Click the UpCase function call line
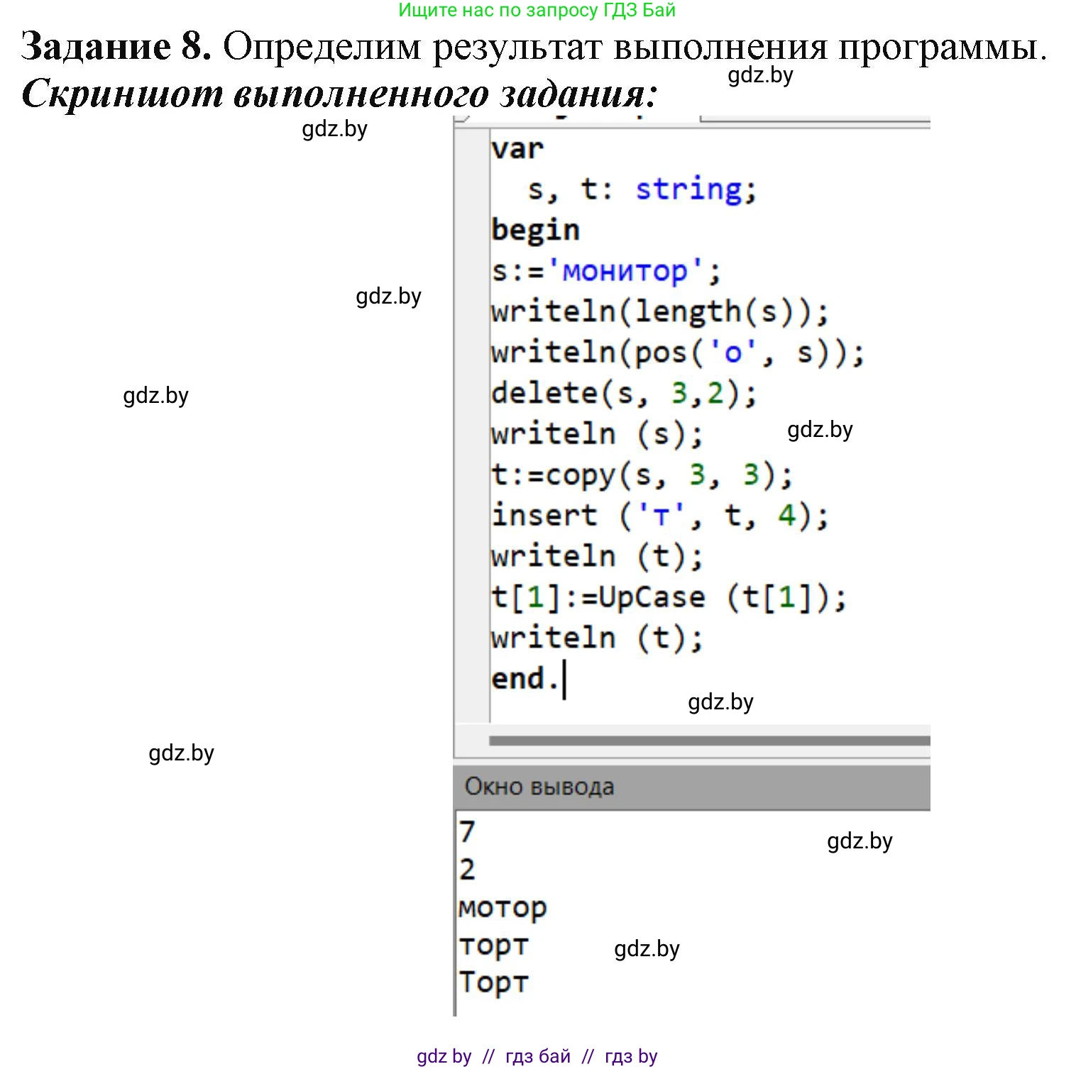The width and height of the screenshot is (1076, 1069). coord(667,597)
